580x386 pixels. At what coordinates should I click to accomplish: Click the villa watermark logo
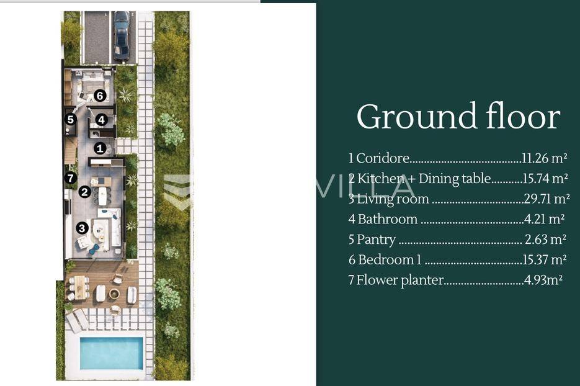click(288, 187)
